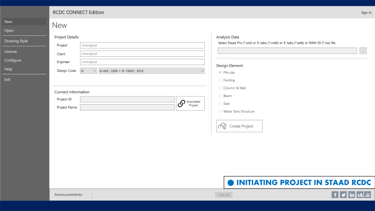375x211 pixels.
Task: Pick the Water Tank Structure option
Action: point(220,111)
